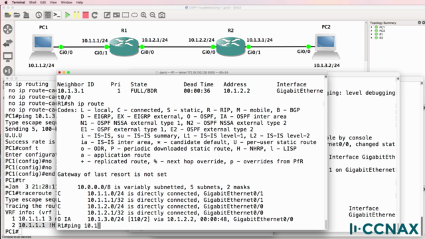Screen dimensions: 425x239
Task: Select the Draw ellipse tool
Action: [x=134, y=15]
